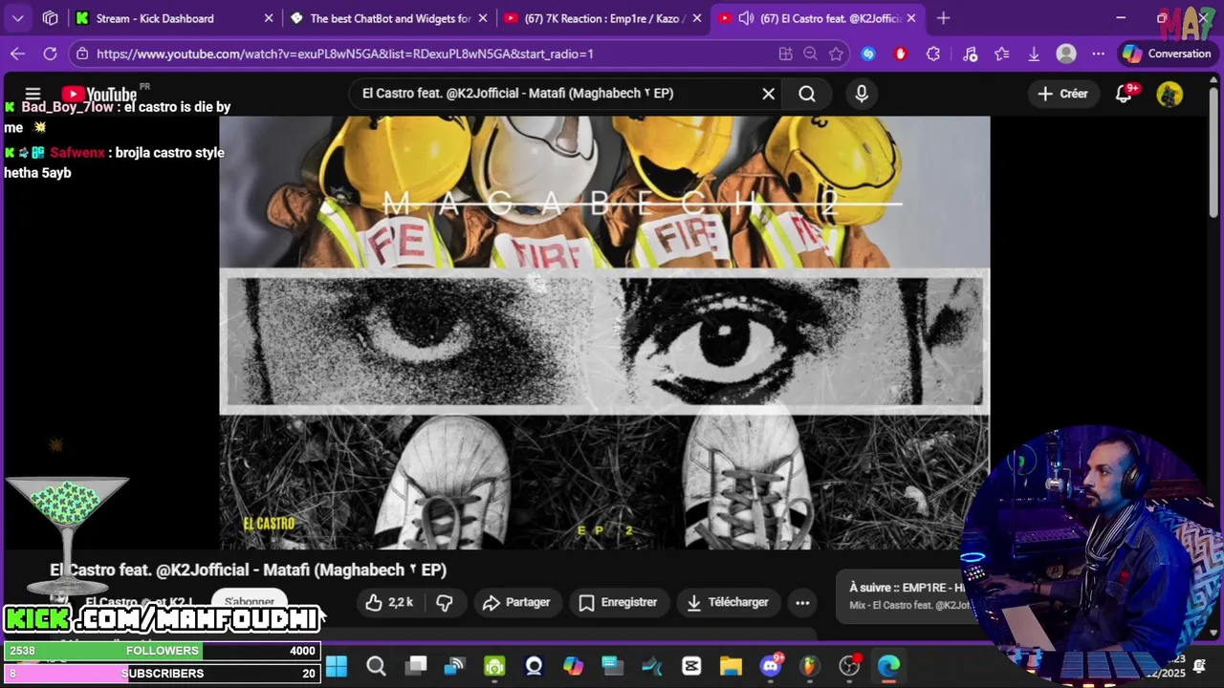The width and height of the screenshot is (1224, 688).
Task: Like the video with thumbs up
Action: pos(389,602)
